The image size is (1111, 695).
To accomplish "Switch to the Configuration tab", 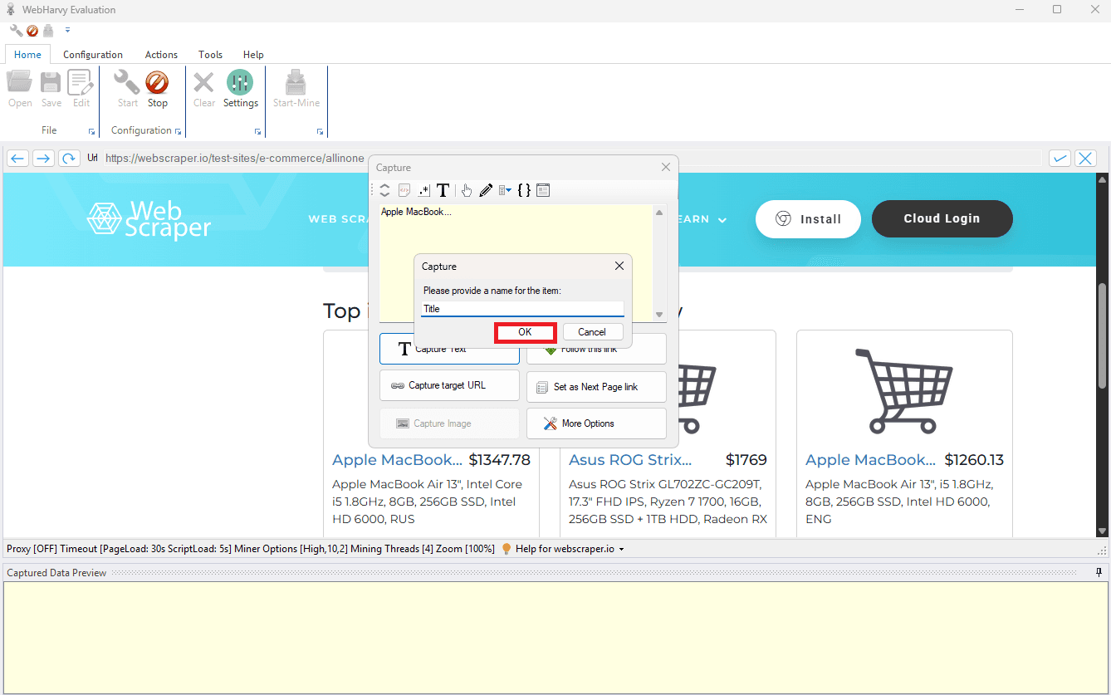I will click(92, 54).
